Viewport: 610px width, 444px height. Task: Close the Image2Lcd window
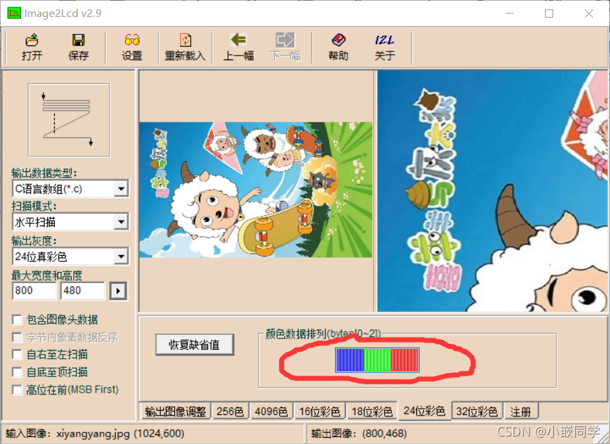589,14
